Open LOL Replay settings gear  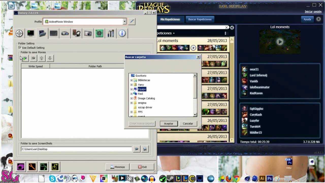[318, 19]
